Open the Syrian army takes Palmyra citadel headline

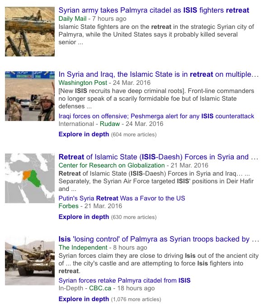click(x=154, y=10)
